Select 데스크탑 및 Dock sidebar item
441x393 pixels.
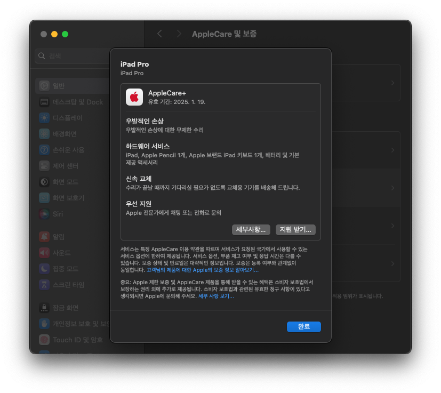tap(73, 102)
